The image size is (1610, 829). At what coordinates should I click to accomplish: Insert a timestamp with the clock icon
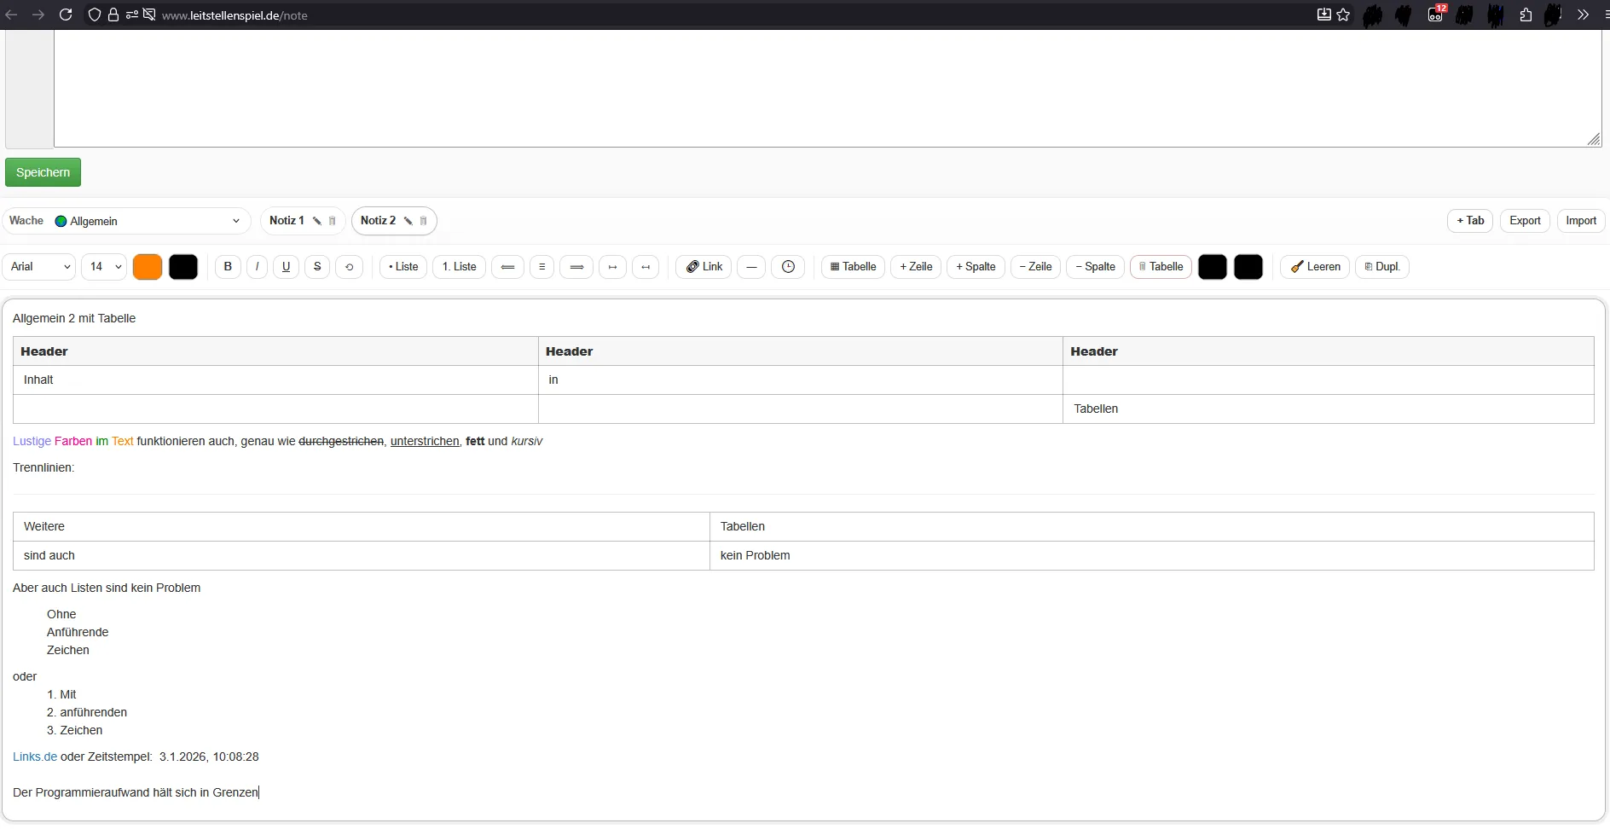[788, 267]
